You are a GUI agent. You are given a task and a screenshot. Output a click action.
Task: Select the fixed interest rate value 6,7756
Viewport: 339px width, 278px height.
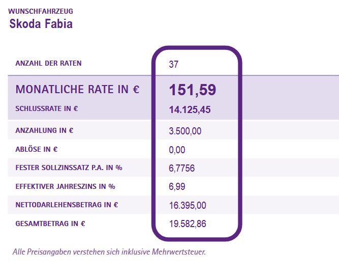click(x=181, y=169)
